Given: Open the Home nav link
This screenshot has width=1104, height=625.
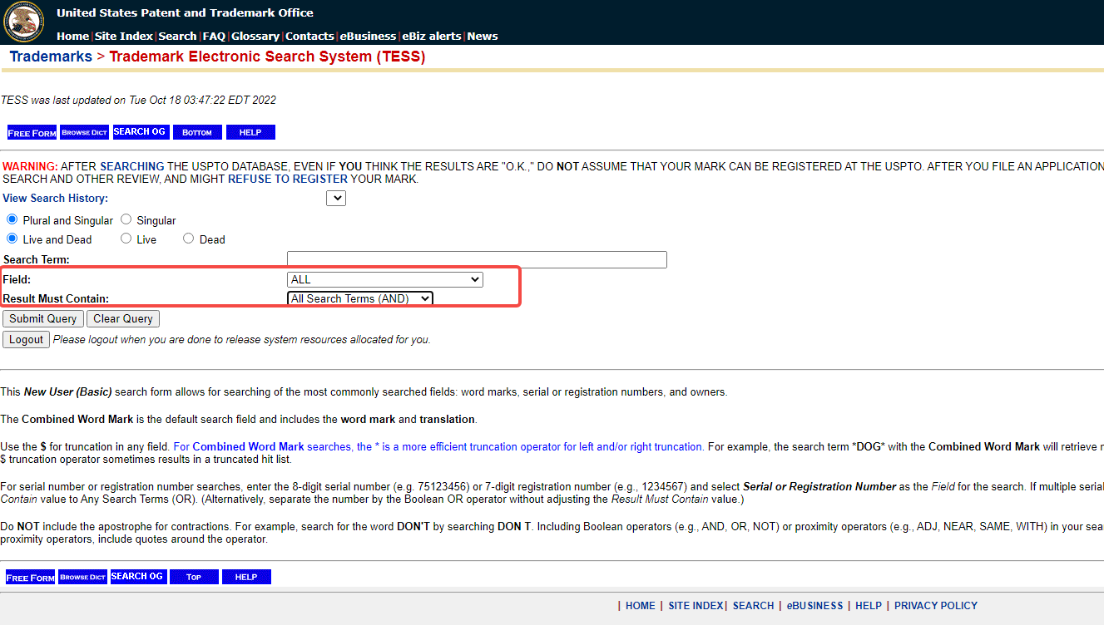Looking at the screenshot, I should point(72,37).
